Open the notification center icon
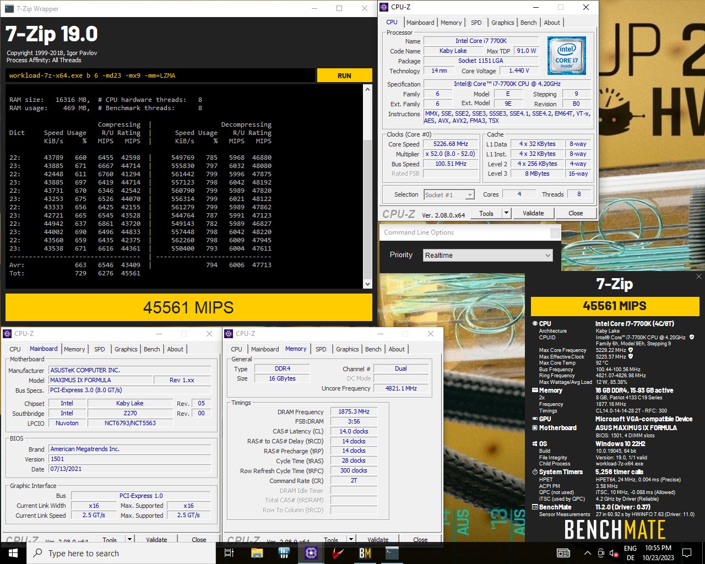The width and height of the screenshot is (705, 564). pos(687,553)
